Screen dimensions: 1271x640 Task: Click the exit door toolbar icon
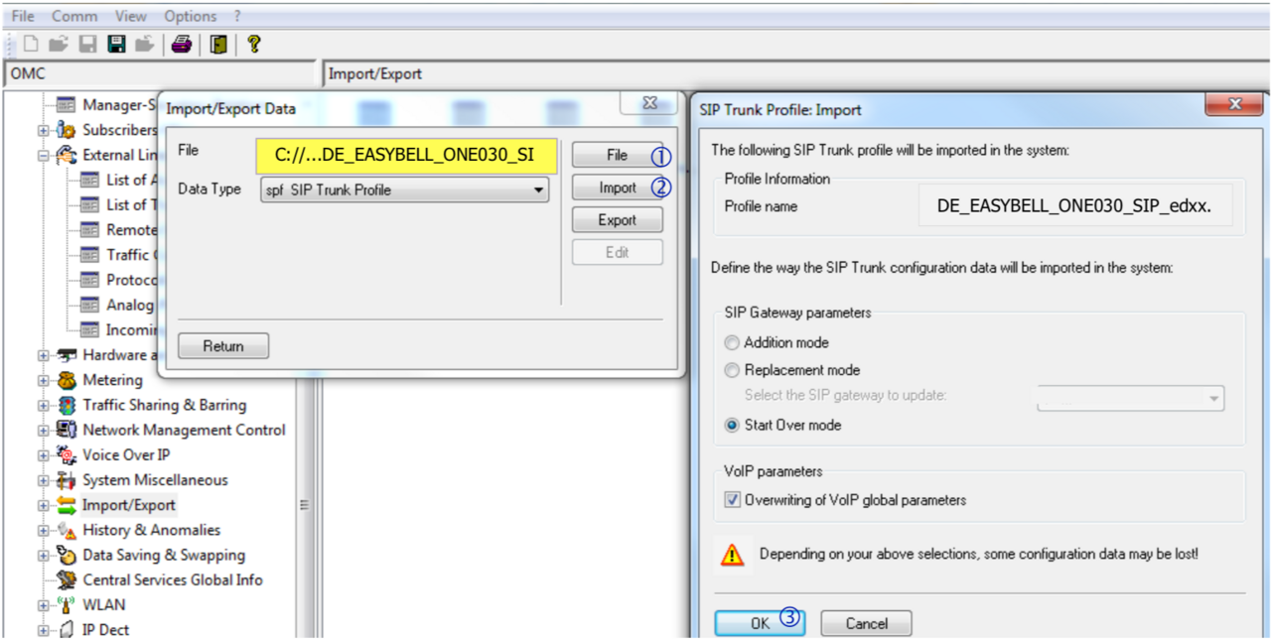click(218, 44)
